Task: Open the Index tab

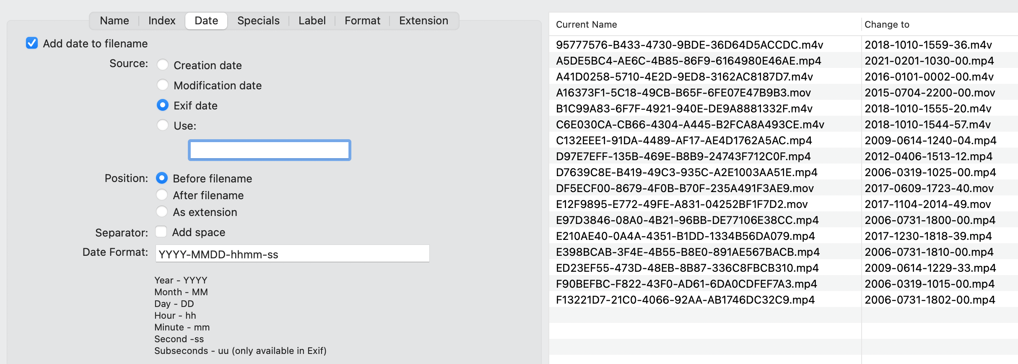Action: click(x=162, y=21)
